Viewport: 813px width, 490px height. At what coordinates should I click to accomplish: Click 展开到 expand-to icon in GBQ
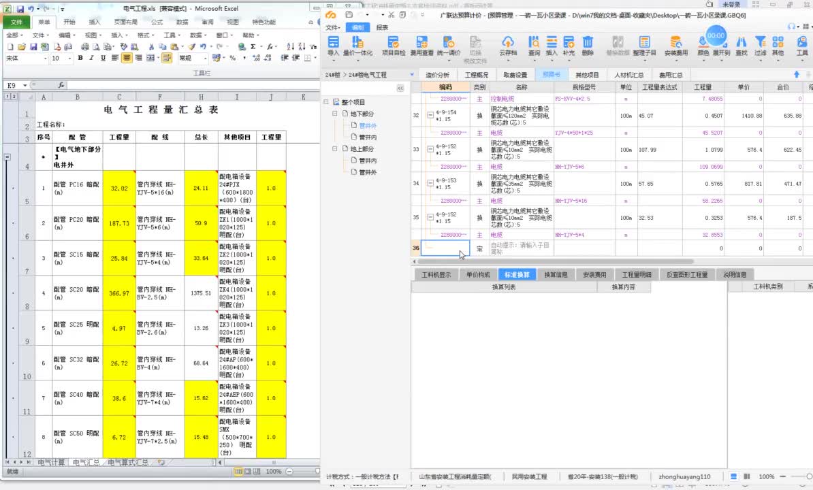(x=721, y=52)
